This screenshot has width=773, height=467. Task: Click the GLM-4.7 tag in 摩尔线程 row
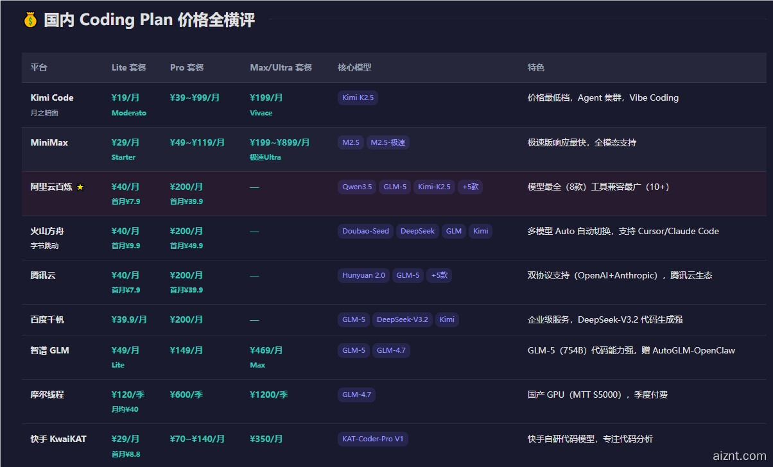coord(356,395)
